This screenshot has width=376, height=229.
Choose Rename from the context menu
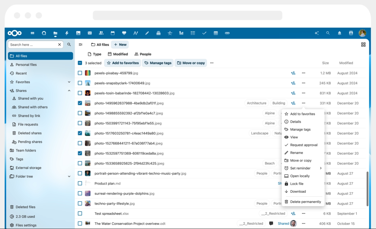click(296, 153)
